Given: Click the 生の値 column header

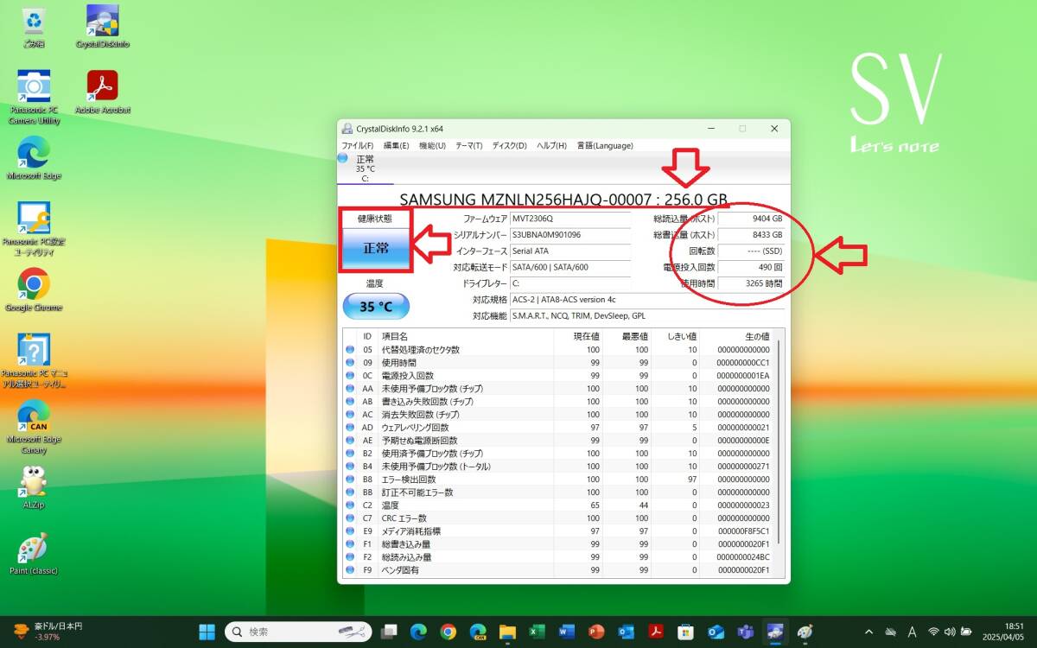Looking at the screenshot, I should (x=738, y=336).
